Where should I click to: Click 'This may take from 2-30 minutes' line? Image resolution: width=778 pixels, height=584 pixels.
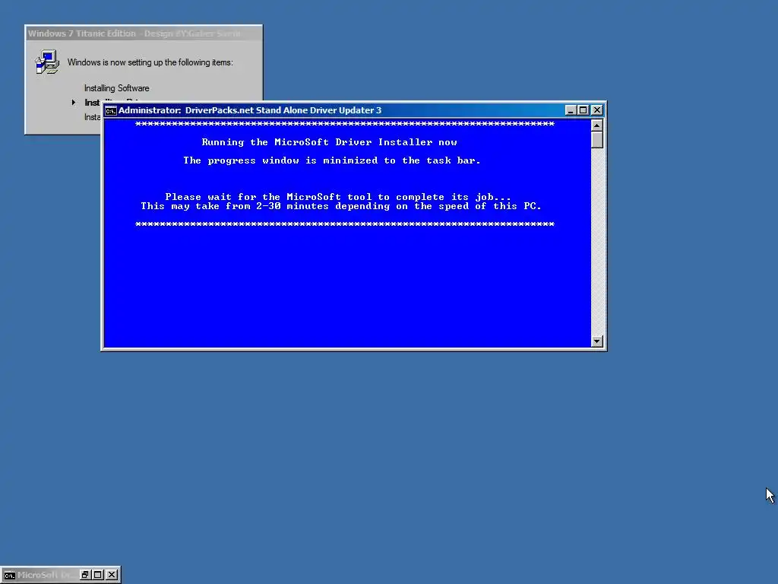341,206
